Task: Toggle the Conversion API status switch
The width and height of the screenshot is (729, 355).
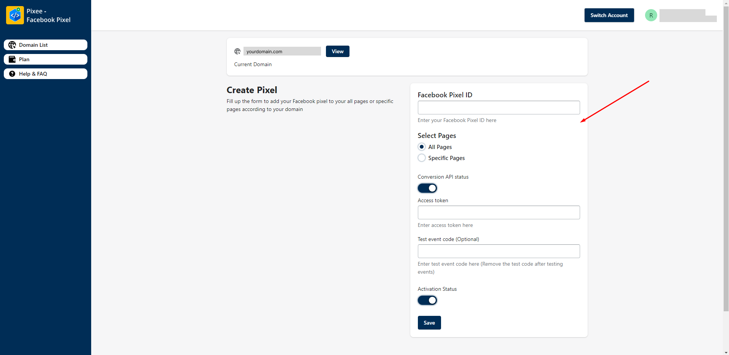Action: 427,188
